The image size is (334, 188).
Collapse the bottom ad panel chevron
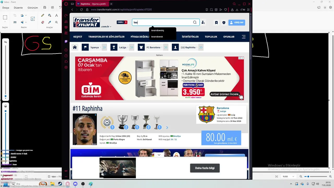[159, 155]
